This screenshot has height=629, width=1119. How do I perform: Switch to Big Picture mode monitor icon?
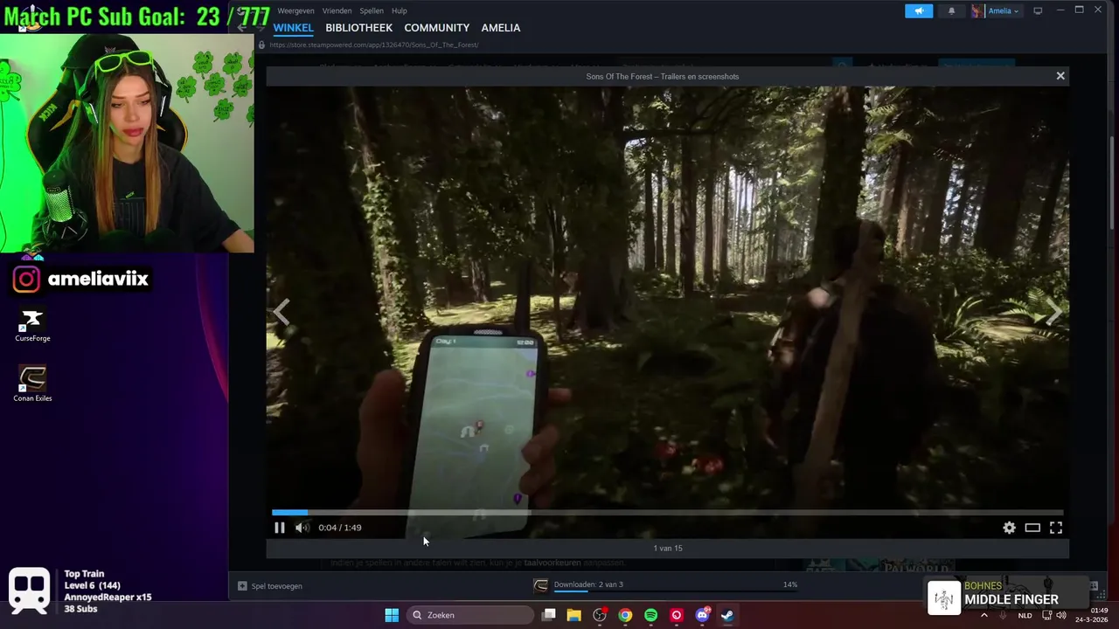pos(1038,10)
